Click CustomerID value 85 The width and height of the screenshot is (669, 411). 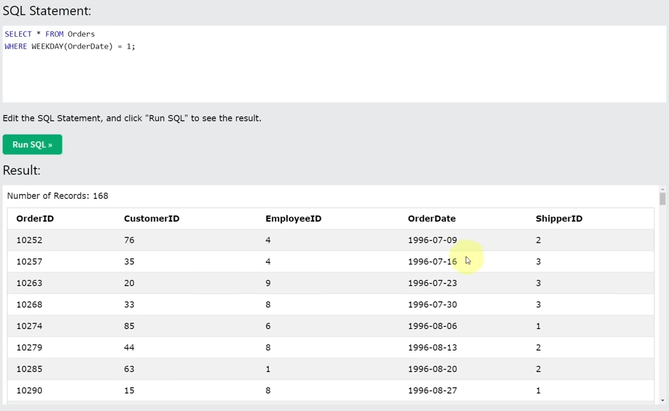tap(129, 326)
